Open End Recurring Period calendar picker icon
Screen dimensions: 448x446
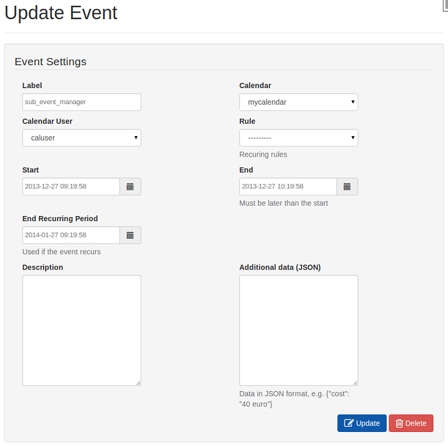(x=130, y=235)
